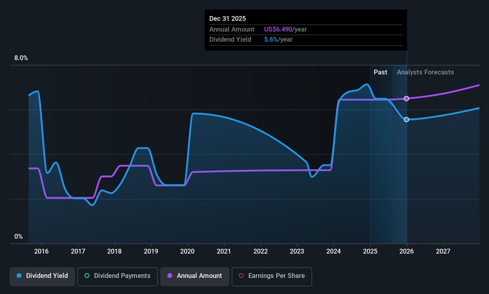The width and height of the screenshot is (489, 294).
Task: Click the 5.6% dividend yield value
Action: (271, 40)
